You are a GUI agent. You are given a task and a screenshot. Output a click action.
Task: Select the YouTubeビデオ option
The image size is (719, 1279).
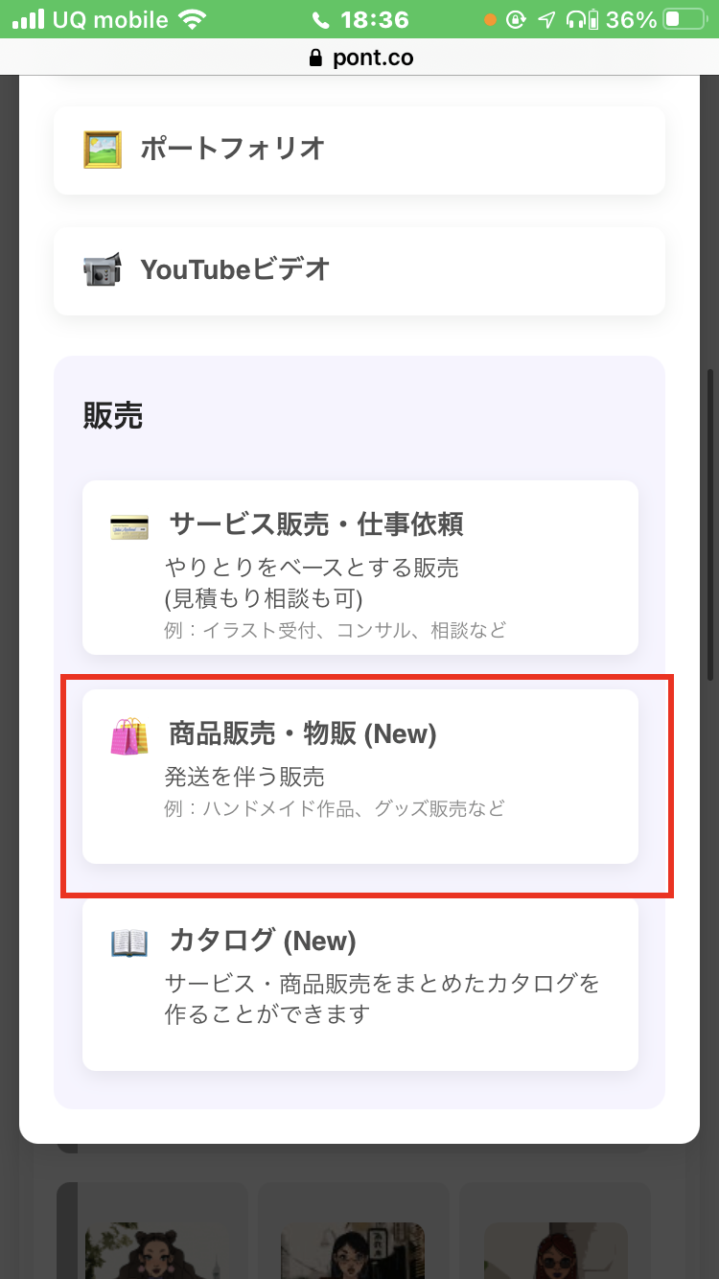click(359, 270)
